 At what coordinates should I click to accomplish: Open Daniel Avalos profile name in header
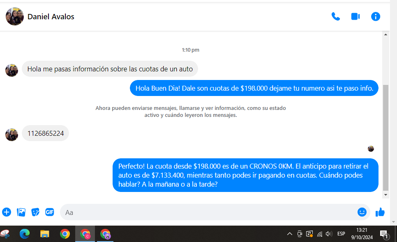coord(51,16)
